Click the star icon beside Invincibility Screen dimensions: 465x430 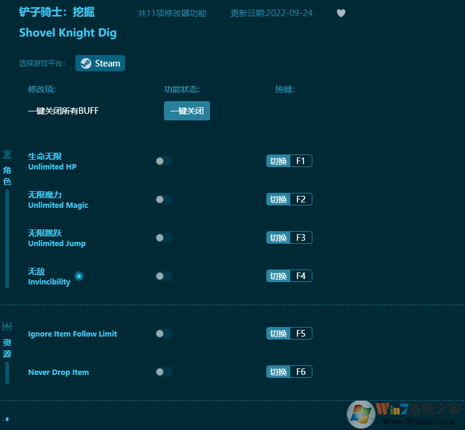pyautogui.click(x=79, y=276)
